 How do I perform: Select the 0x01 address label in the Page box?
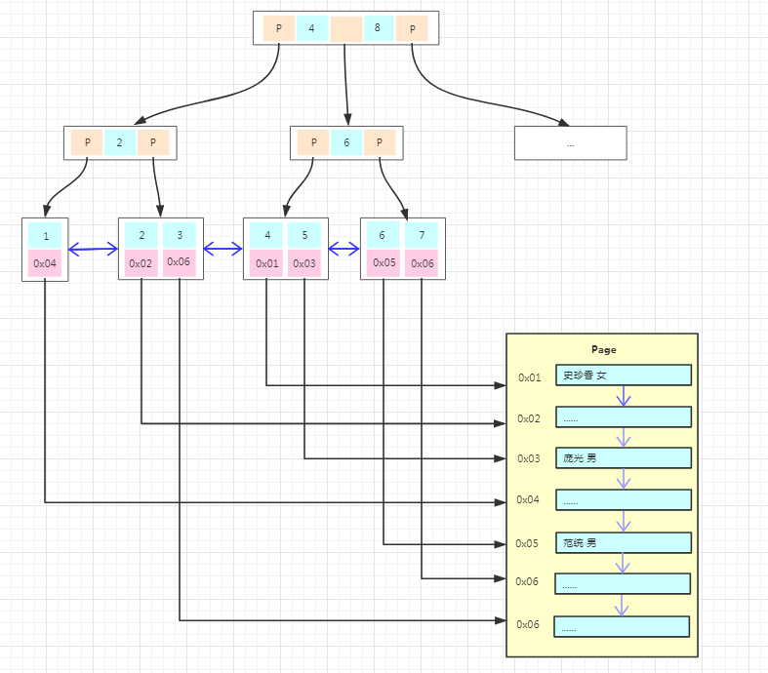(x=530, y=377)
